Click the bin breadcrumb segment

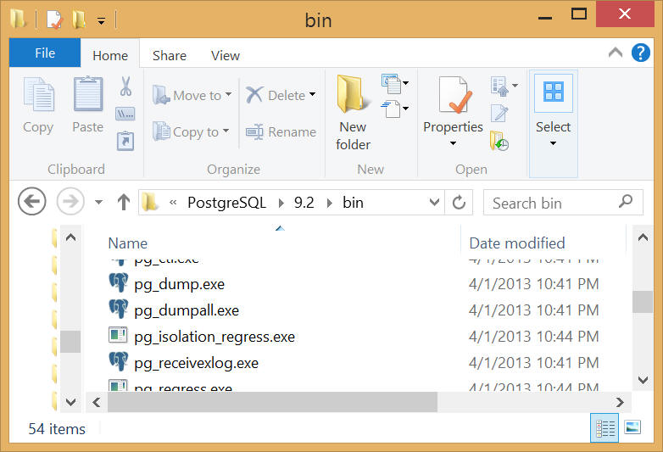tap(353, 203)
